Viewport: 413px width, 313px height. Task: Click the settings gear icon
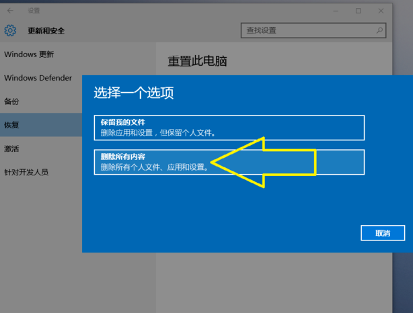click(x=10, y=31)
